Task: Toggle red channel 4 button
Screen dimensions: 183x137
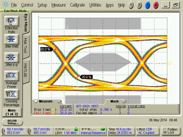Action: (x=156, y=5)
